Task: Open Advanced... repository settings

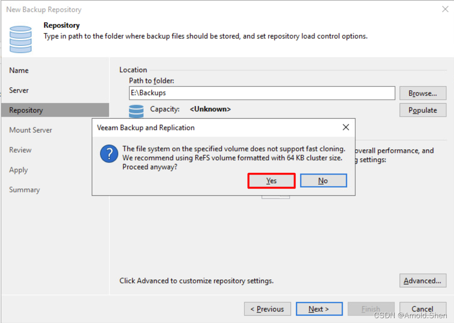Action: pos(423,281)
